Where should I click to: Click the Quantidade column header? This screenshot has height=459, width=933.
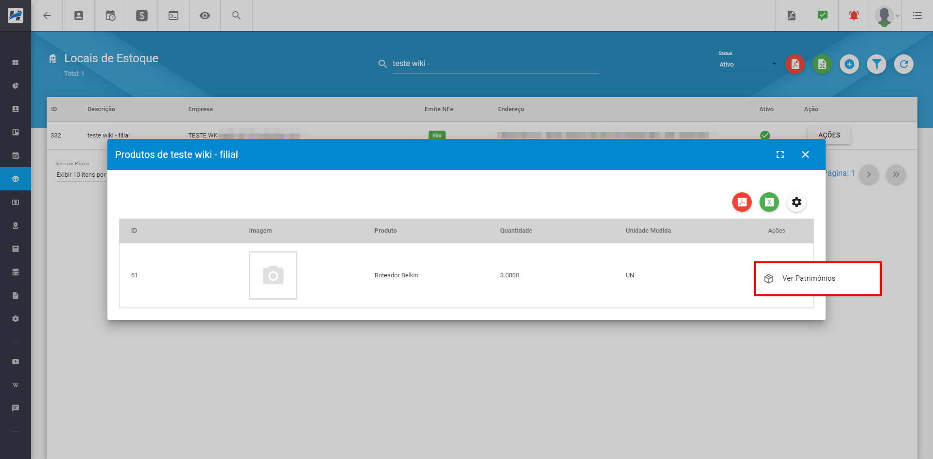516,231
